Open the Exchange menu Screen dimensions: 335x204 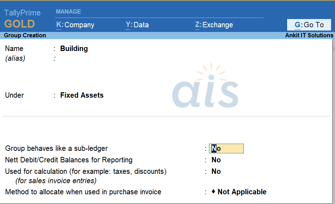(214, 25)
